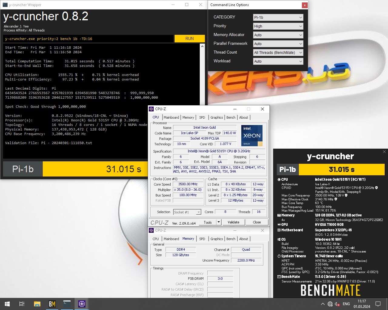Click the lower CPU-Z window title icon
The image size is (388, 310).
(151, 230)
